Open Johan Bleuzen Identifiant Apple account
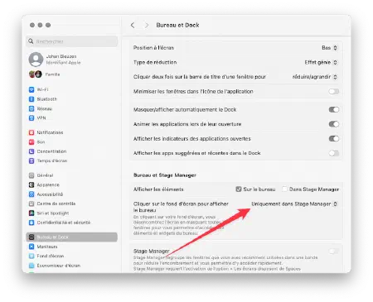 tap(72, 60)
